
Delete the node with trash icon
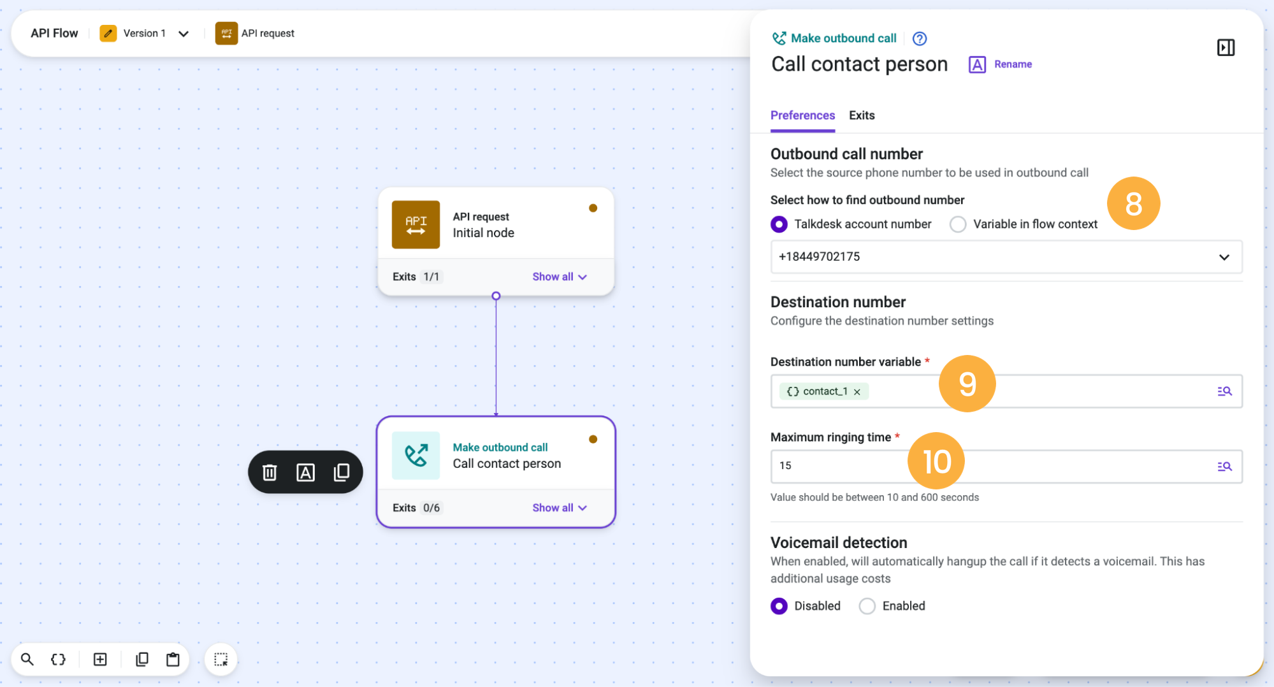pyautogui.click(x=270, y=472)
